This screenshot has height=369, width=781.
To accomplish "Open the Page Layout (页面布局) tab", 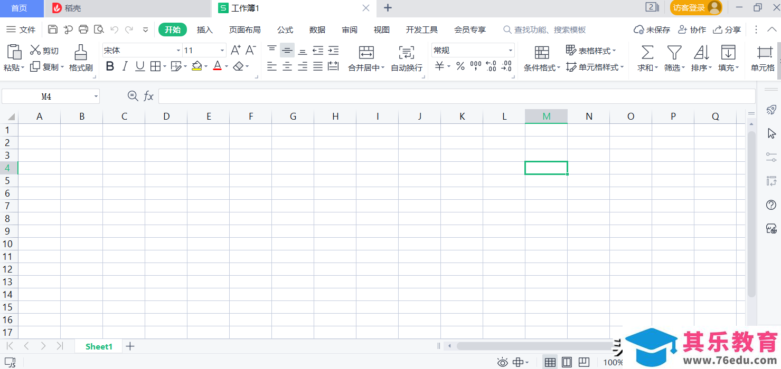I will (245, 30).
